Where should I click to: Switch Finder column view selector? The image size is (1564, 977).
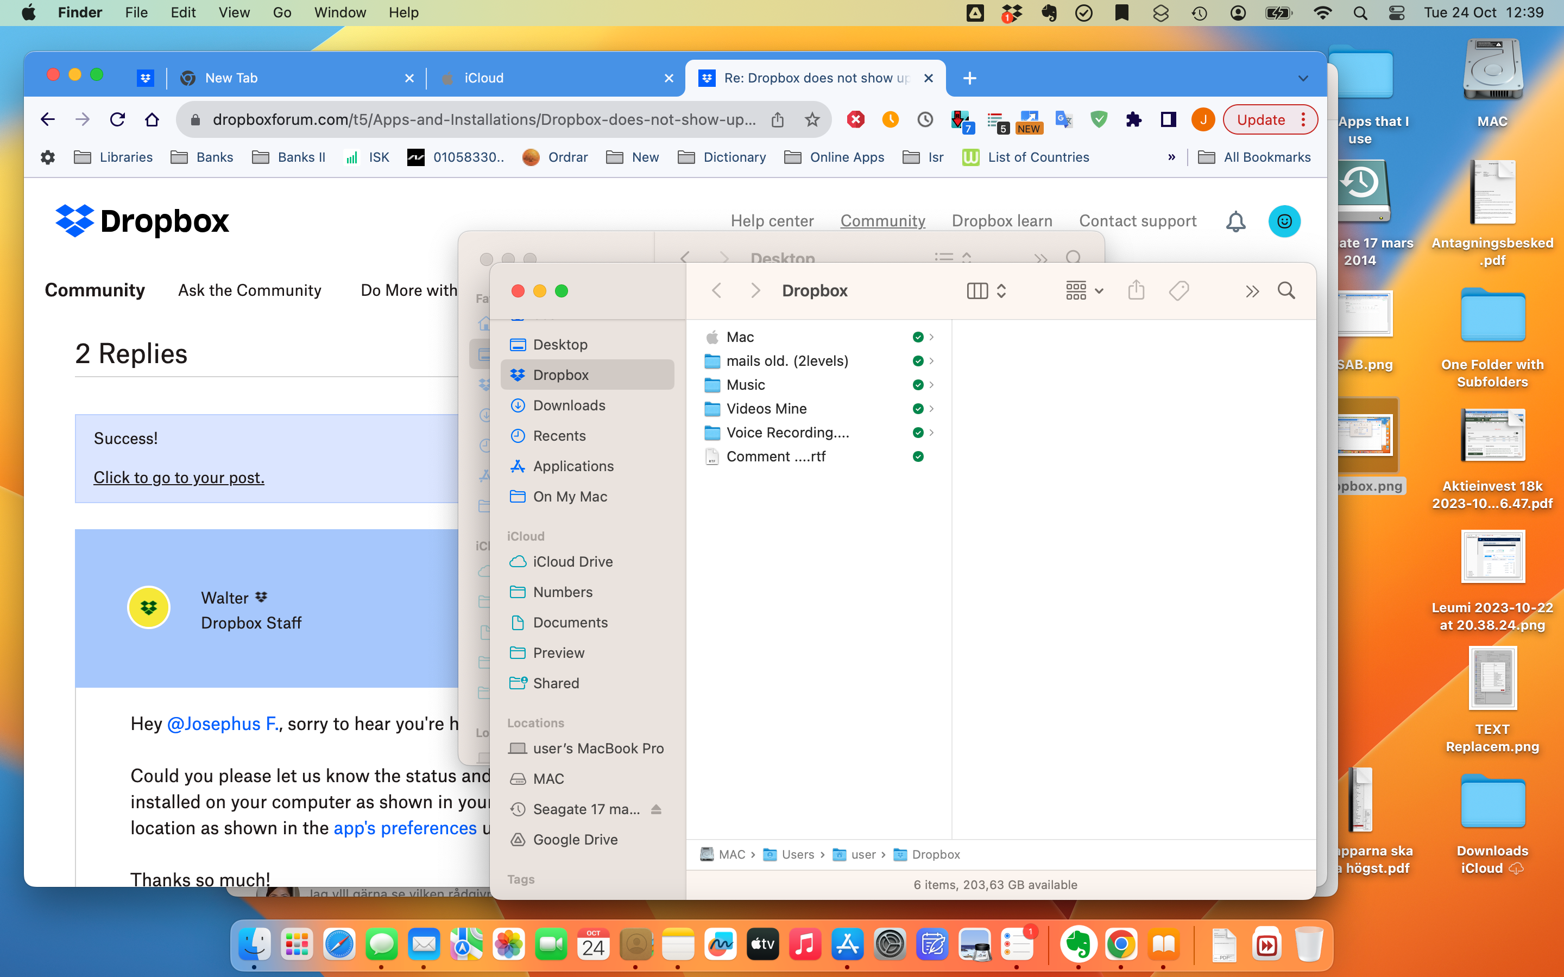[987, 291]
